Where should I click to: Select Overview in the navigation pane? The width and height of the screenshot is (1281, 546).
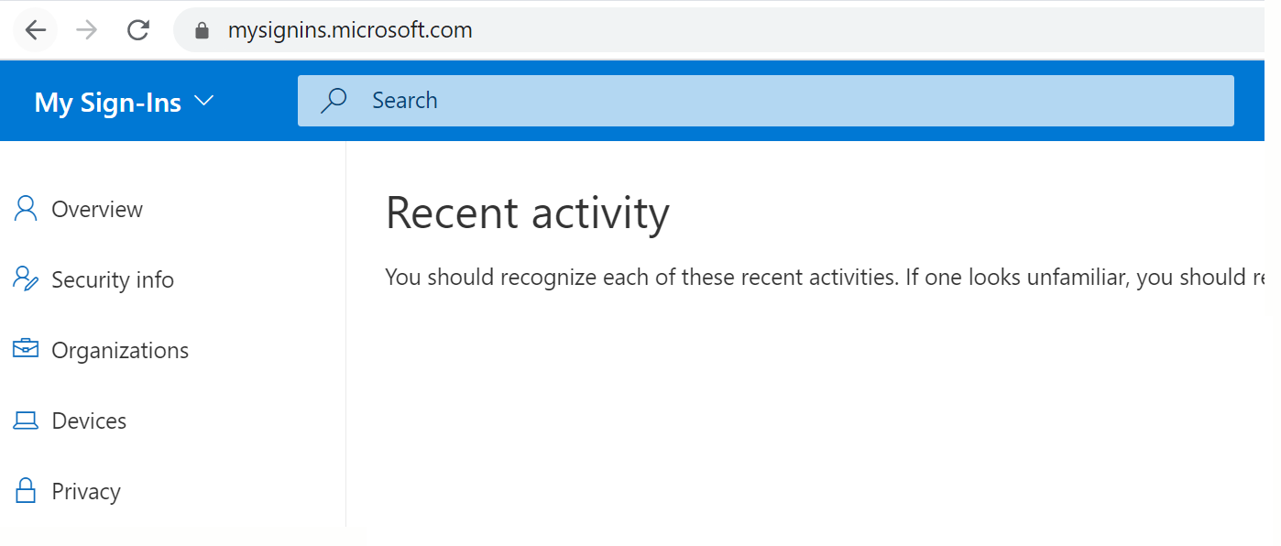click(x=98, y=209)
